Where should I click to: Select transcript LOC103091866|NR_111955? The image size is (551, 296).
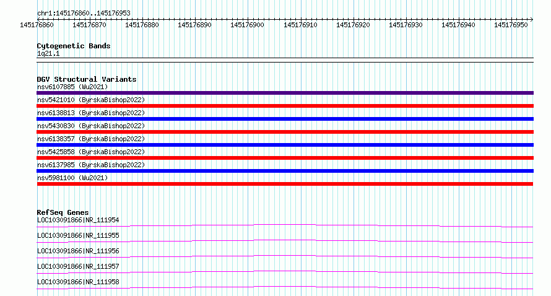click(x=78, y=235)
